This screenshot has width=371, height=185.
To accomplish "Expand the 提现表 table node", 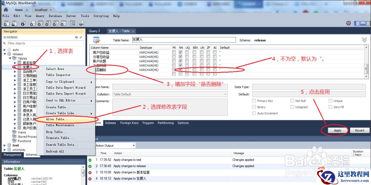I will (x=15, y=111).
